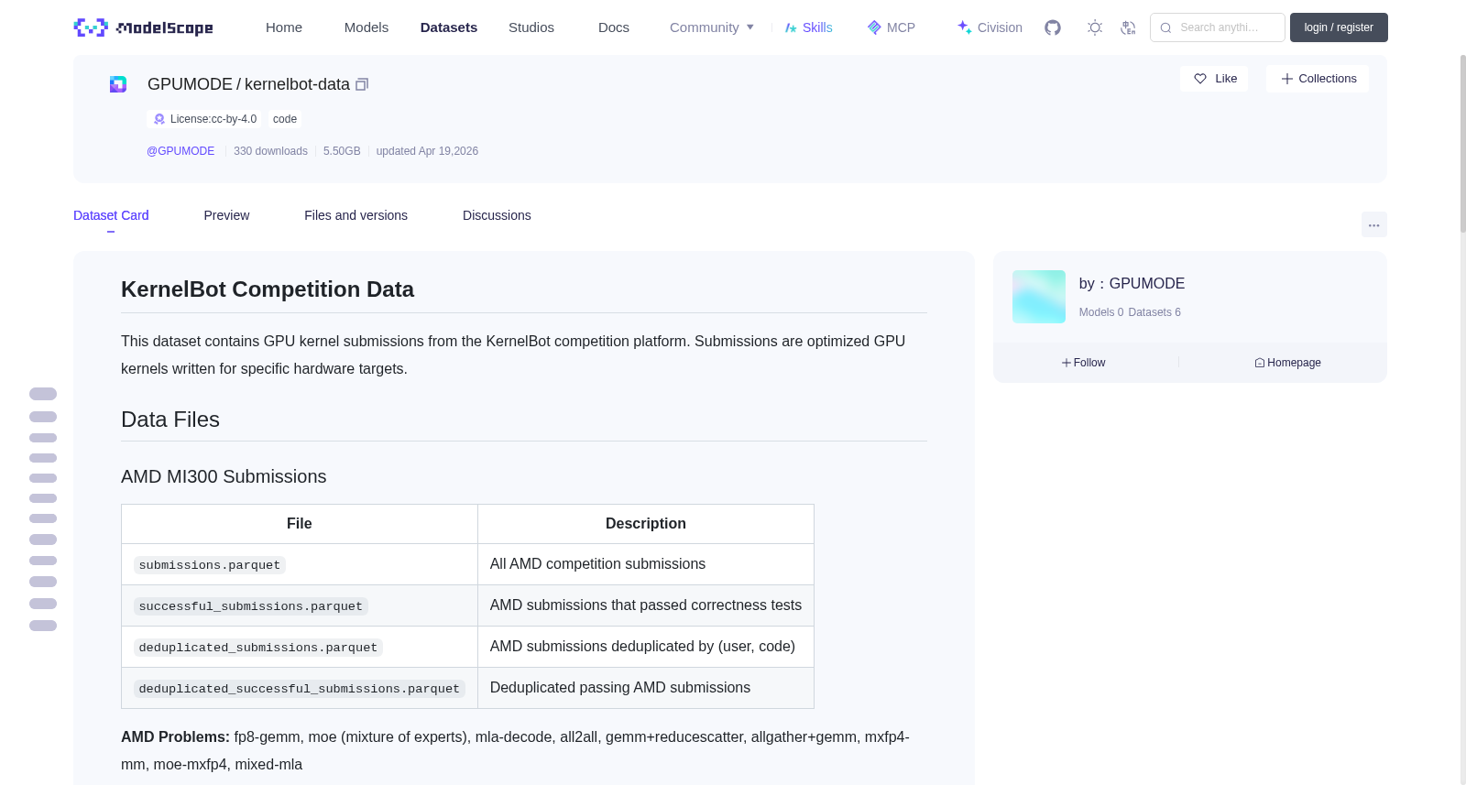Click the Models 0 count
Image resolution: width=1466 pixels, height=785 pixels.
coord(1101,312)
